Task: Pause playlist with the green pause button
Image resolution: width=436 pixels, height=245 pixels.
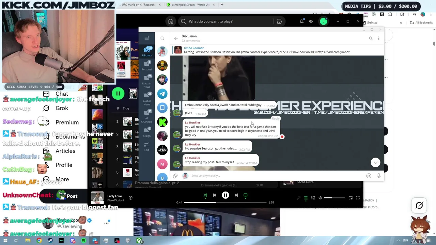Action: pyautogui.click(x=118, y=94)
